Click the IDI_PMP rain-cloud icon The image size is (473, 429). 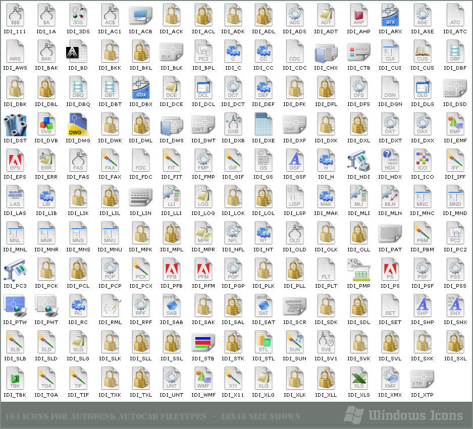[359, 270]
